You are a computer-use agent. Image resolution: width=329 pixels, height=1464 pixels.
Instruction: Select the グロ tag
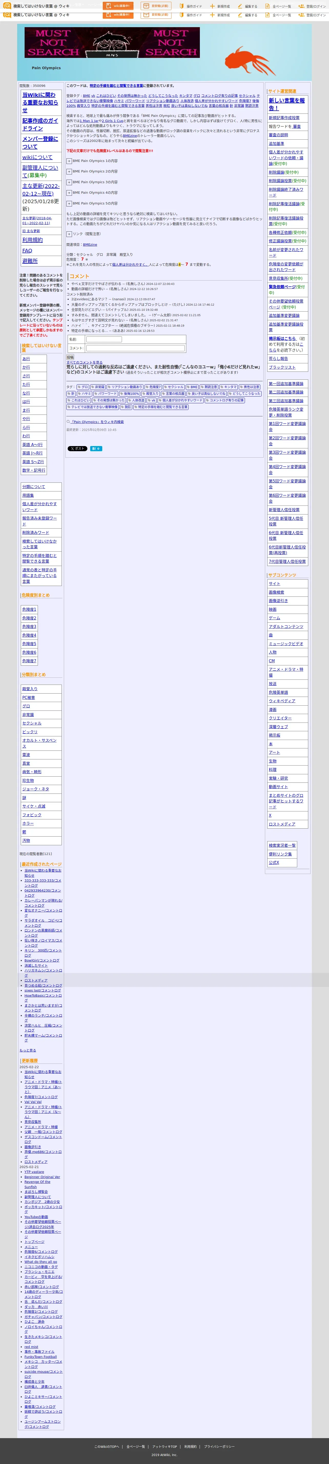[x=83, y=387]
